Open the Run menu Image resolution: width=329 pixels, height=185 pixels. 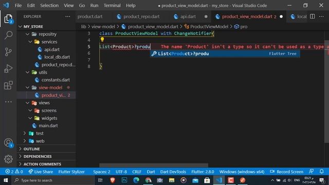[x=94, y=6]
